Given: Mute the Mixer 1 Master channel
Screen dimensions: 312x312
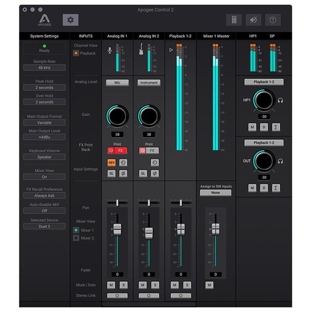Looking at the screenshot, I should click(210, 285).
